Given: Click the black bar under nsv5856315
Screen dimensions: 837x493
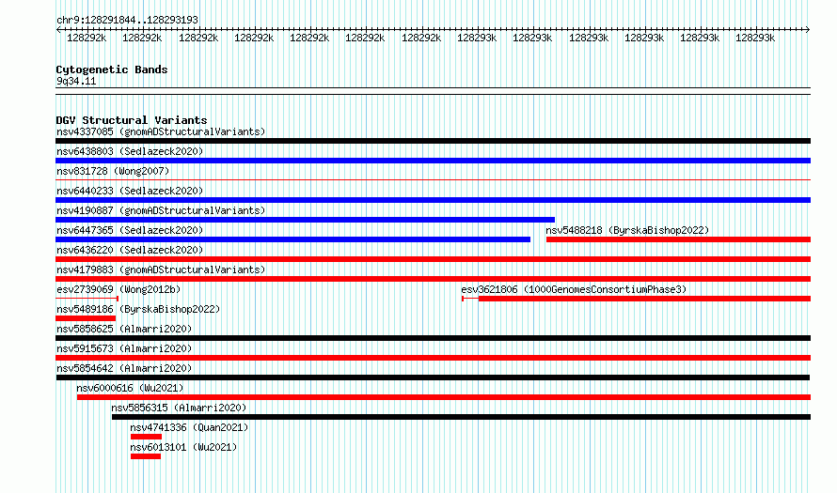Looking at the screenshot, I should (461, 417).
